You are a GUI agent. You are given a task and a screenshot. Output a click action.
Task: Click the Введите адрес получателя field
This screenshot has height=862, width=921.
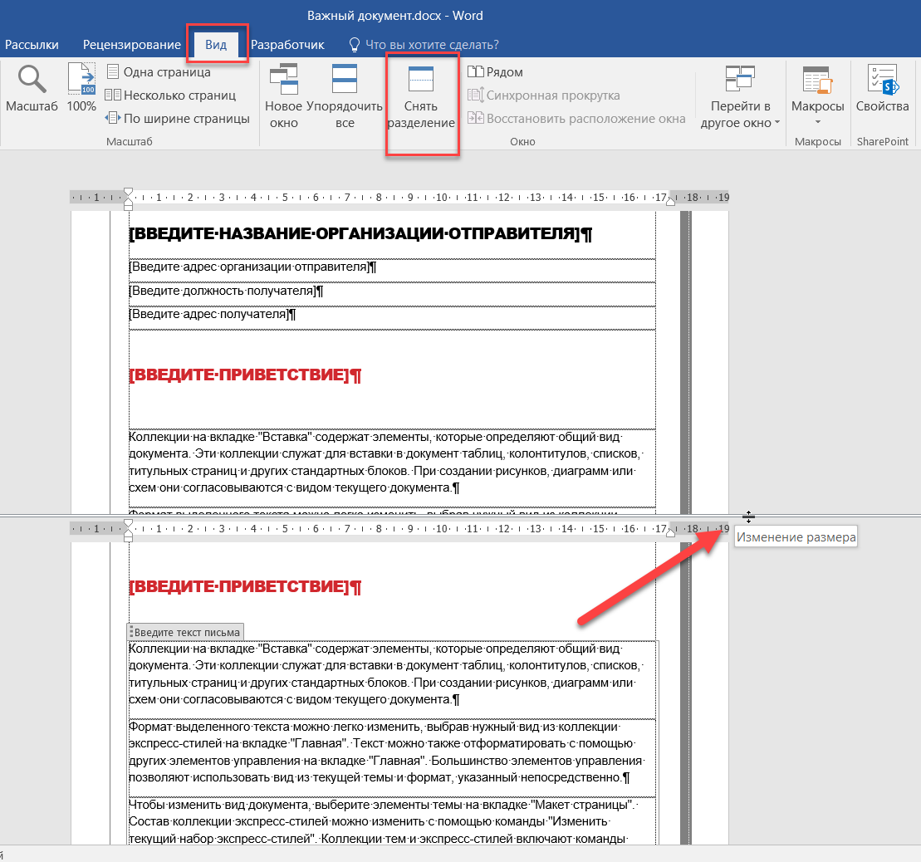[212, 314]
